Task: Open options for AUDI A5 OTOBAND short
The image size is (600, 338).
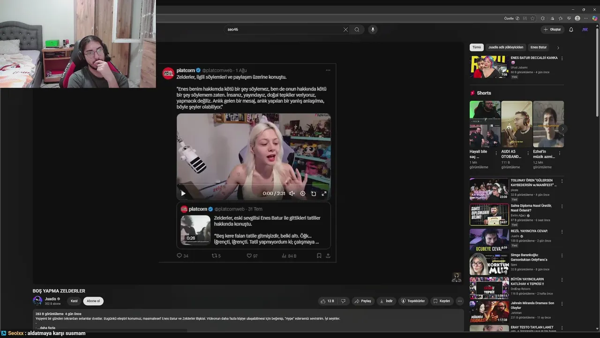Action: click(x=528, y=153)
